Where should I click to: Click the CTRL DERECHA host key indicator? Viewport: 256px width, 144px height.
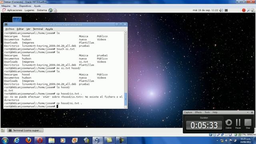[x=248, y=135]
